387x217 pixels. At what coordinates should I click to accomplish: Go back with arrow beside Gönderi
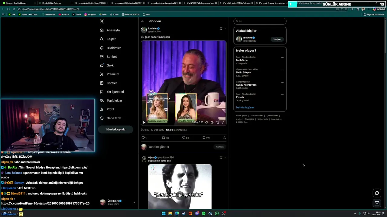tap(142, 21)
